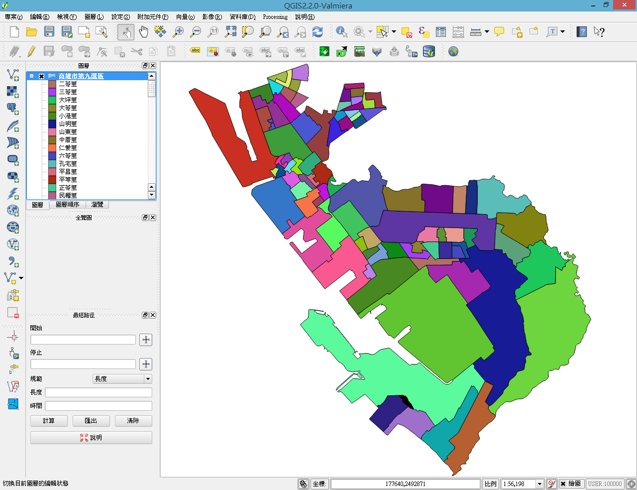This screenshot has height=490, width=637.
Task: Activate the Identify Features tool
Action: point(341,32)
